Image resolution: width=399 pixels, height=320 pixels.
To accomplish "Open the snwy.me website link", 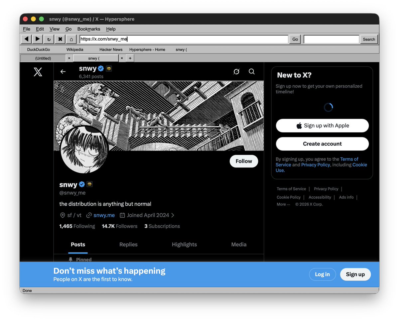I will tap(104, 215).
